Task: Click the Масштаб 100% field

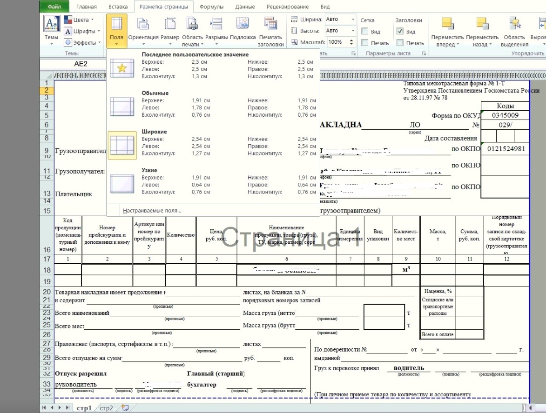Action: (x=337, y=42)
